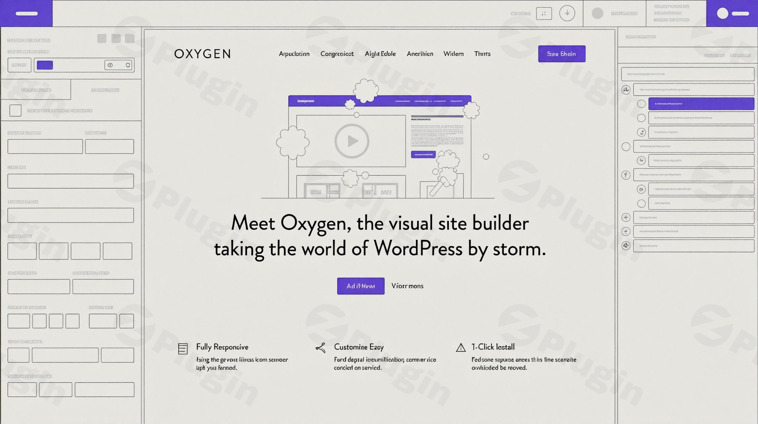Click the swirl icon above the large empty circle

[641, 132]
